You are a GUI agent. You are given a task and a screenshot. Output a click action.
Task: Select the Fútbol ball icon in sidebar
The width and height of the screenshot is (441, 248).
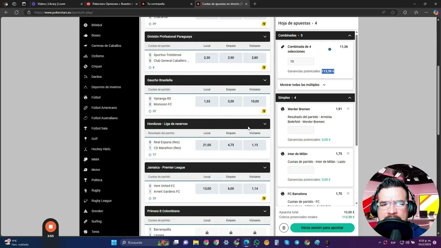click(85, 97)
